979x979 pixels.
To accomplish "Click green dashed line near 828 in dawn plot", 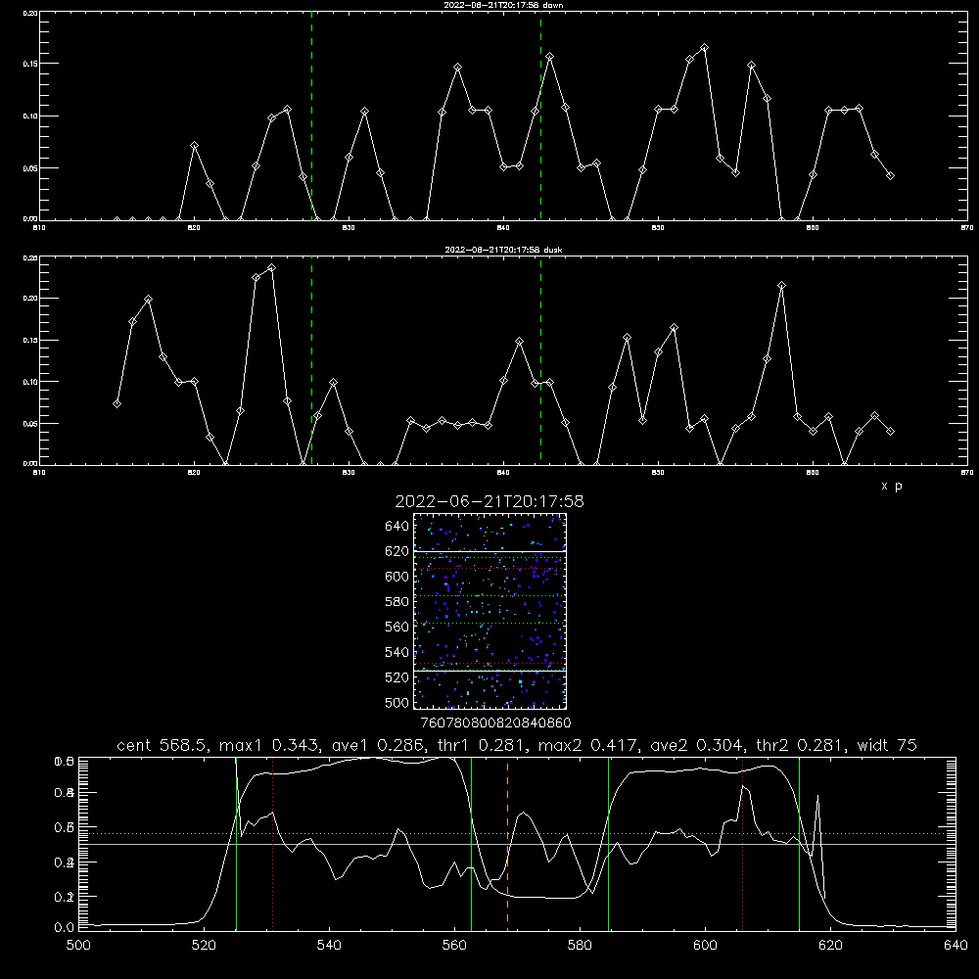I will click(x=311, y=116).
